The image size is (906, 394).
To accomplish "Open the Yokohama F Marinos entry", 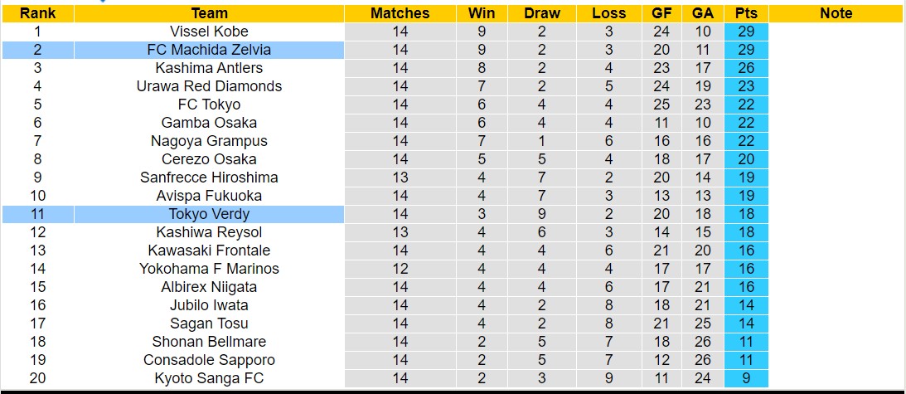I will 209,269.
